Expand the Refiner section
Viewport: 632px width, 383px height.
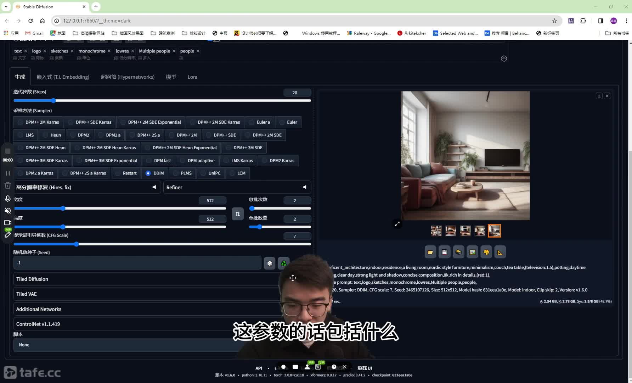pyautogui.click(x=237, y=187)
